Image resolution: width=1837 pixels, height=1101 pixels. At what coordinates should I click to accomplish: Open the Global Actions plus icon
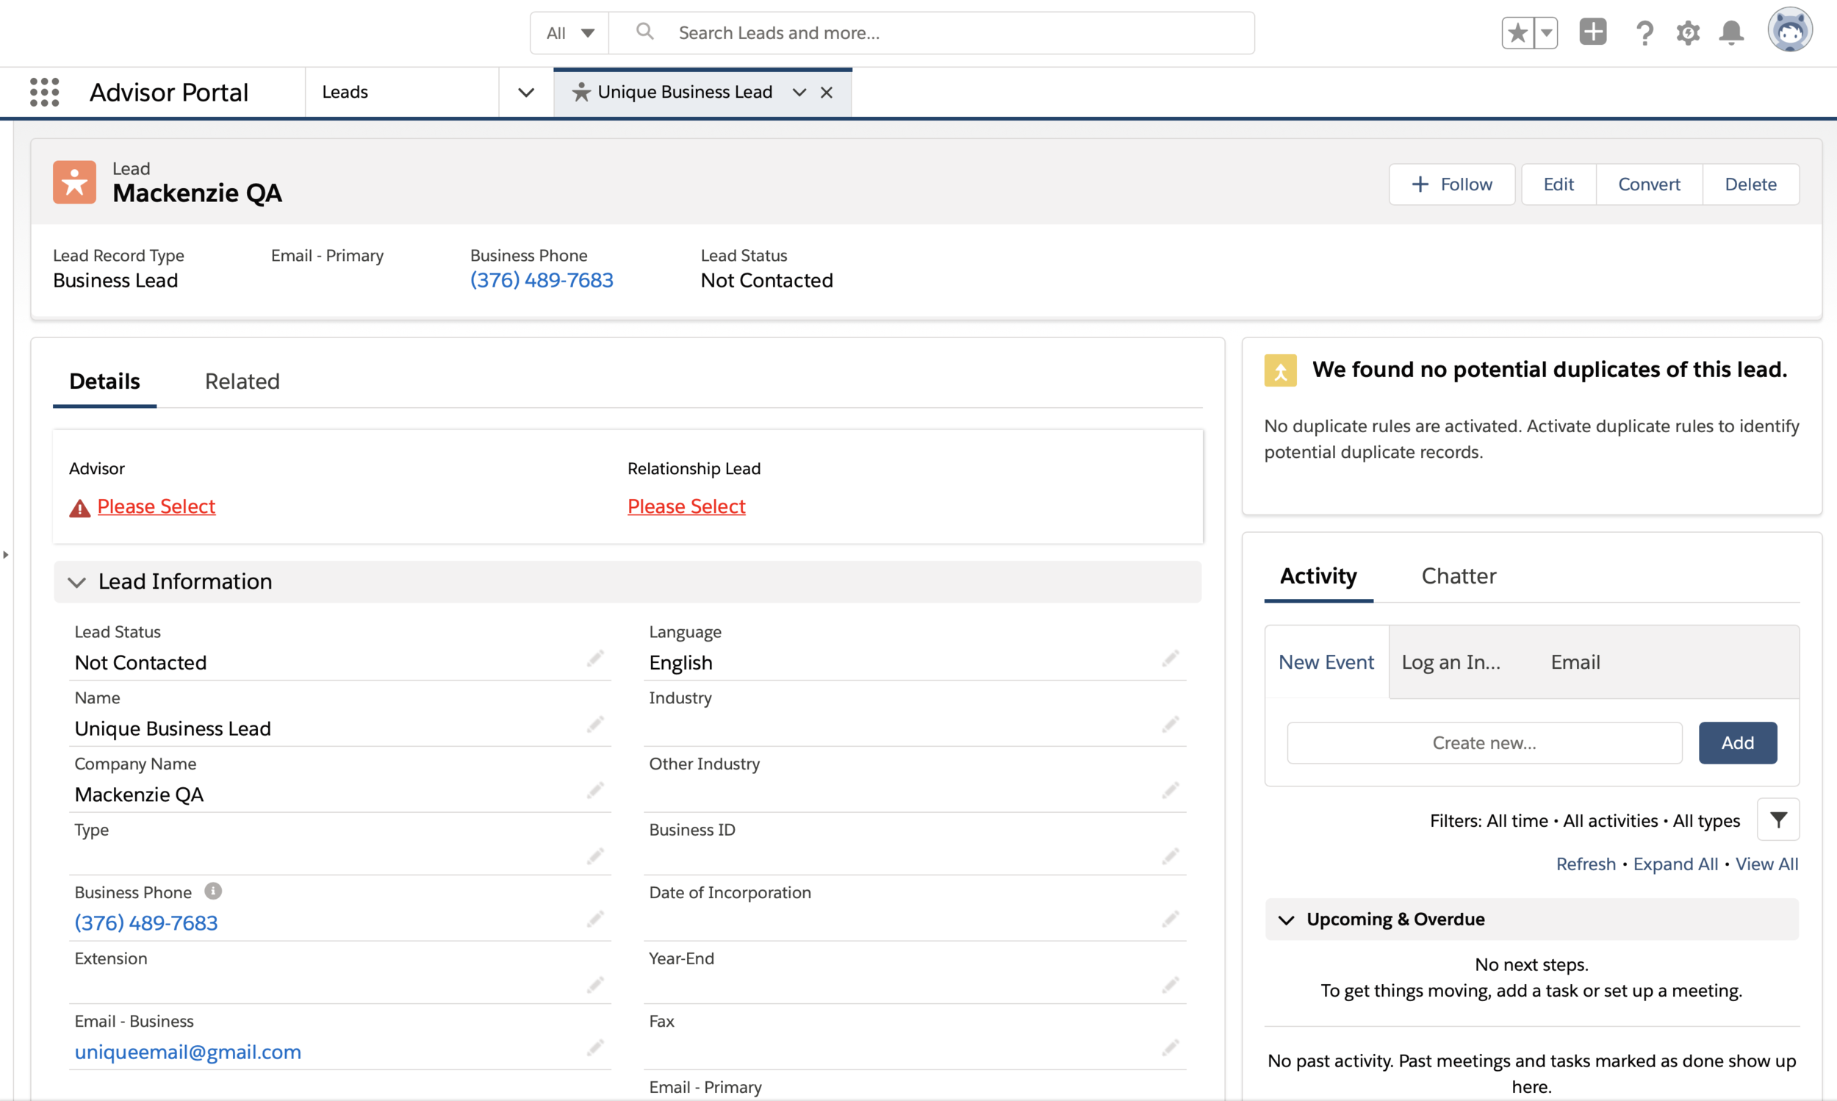[1592, 32]
